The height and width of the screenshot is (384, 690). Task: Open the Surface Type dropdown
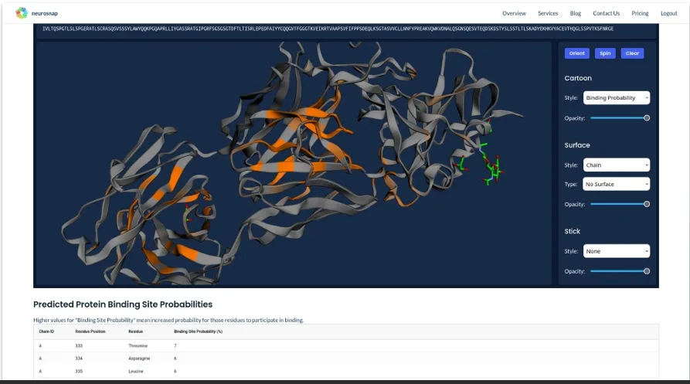(x=616, y=184)
